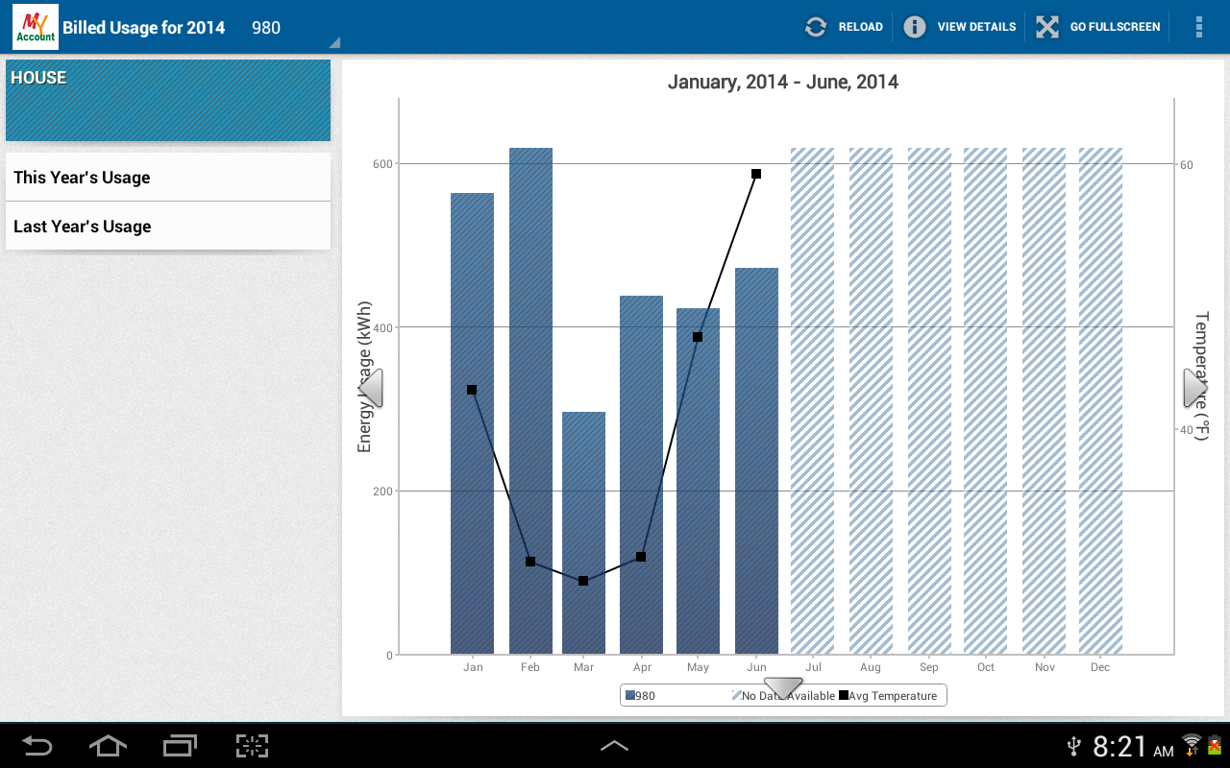The image size is (1230, 768).
Task: Click the May temperature data point
Action: click(698, 337)
